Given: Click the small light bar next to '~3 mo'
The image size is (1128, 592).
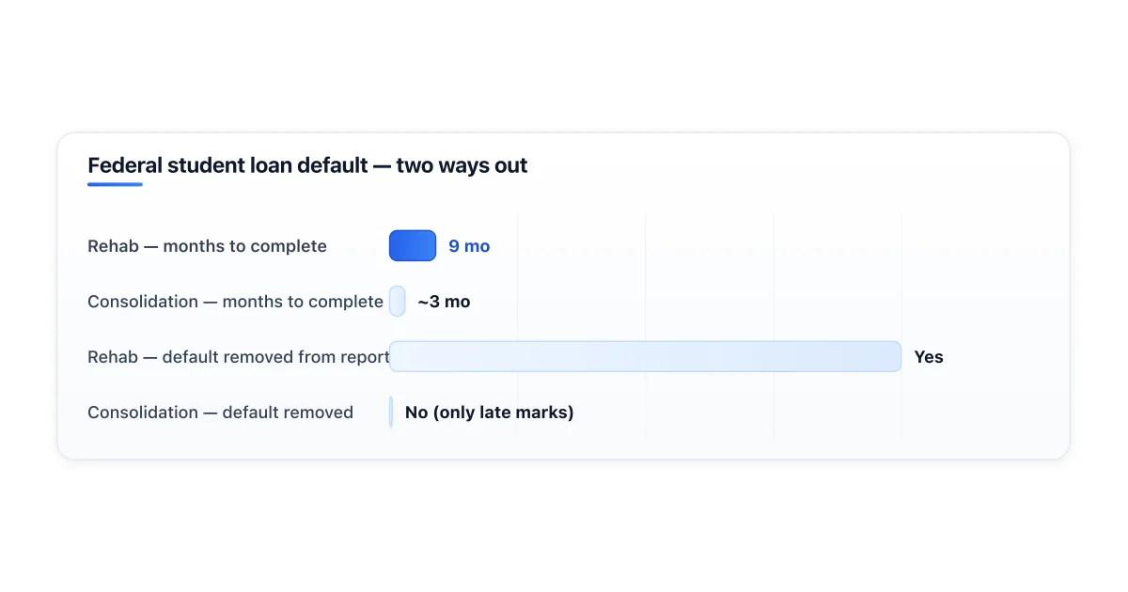Looking at the screenshot, I should [398, 302].
